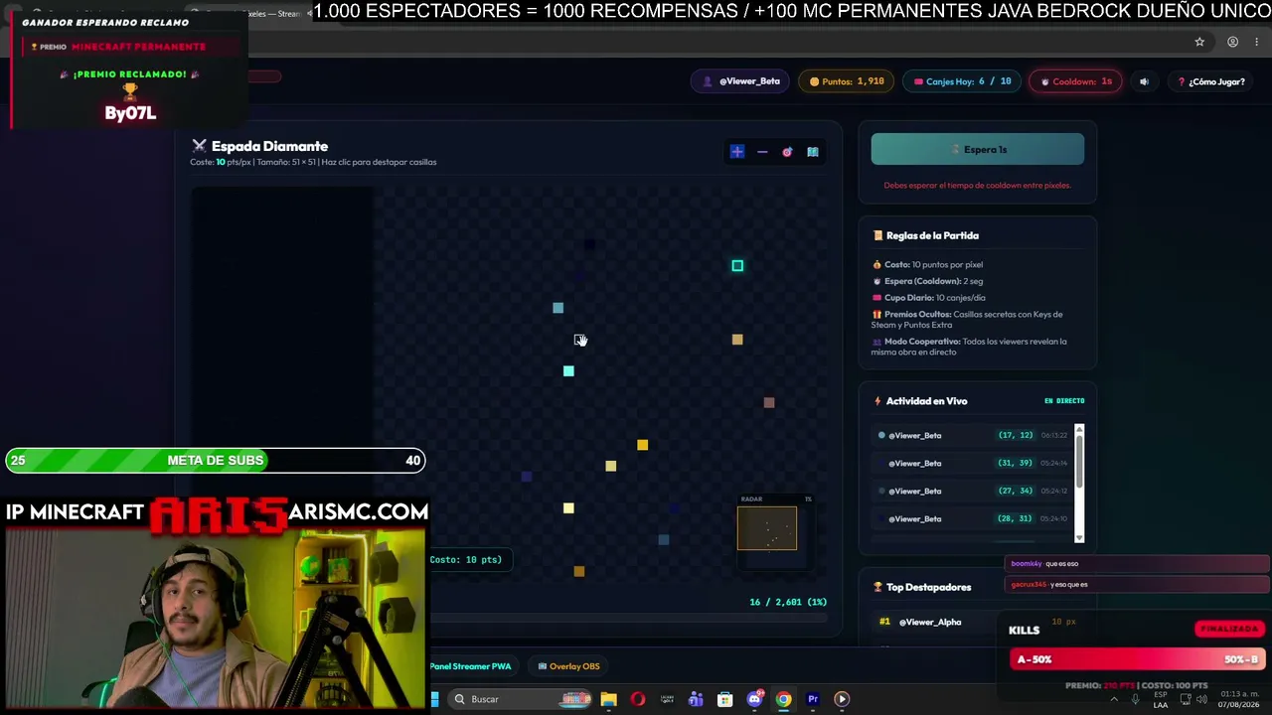The width and height of the screenshot is (1272, 715).
Task: Open Microsoft Store from the taskbar
Action: click(725, 699)
